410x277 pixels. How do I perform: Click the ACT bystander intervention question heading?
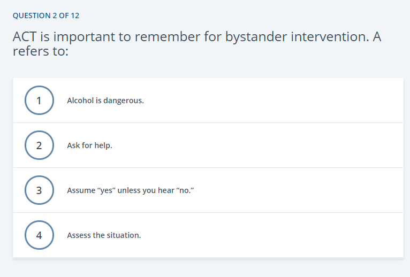[x=197, y=44]
